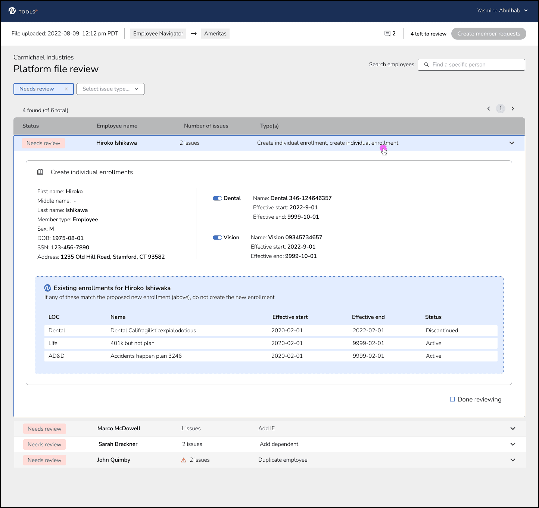Select page 1 in pagination

tap(501, 109)
